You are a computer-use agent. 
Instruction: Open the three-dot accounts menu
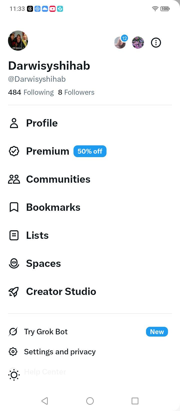click(156, 43)
